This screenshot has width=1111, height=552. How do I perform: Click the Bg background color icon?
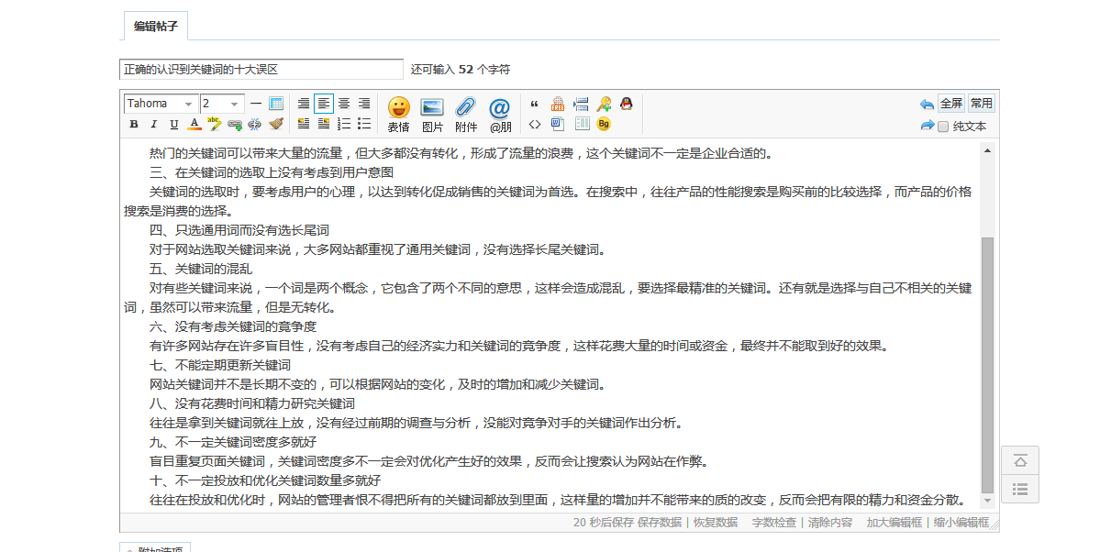604,124
